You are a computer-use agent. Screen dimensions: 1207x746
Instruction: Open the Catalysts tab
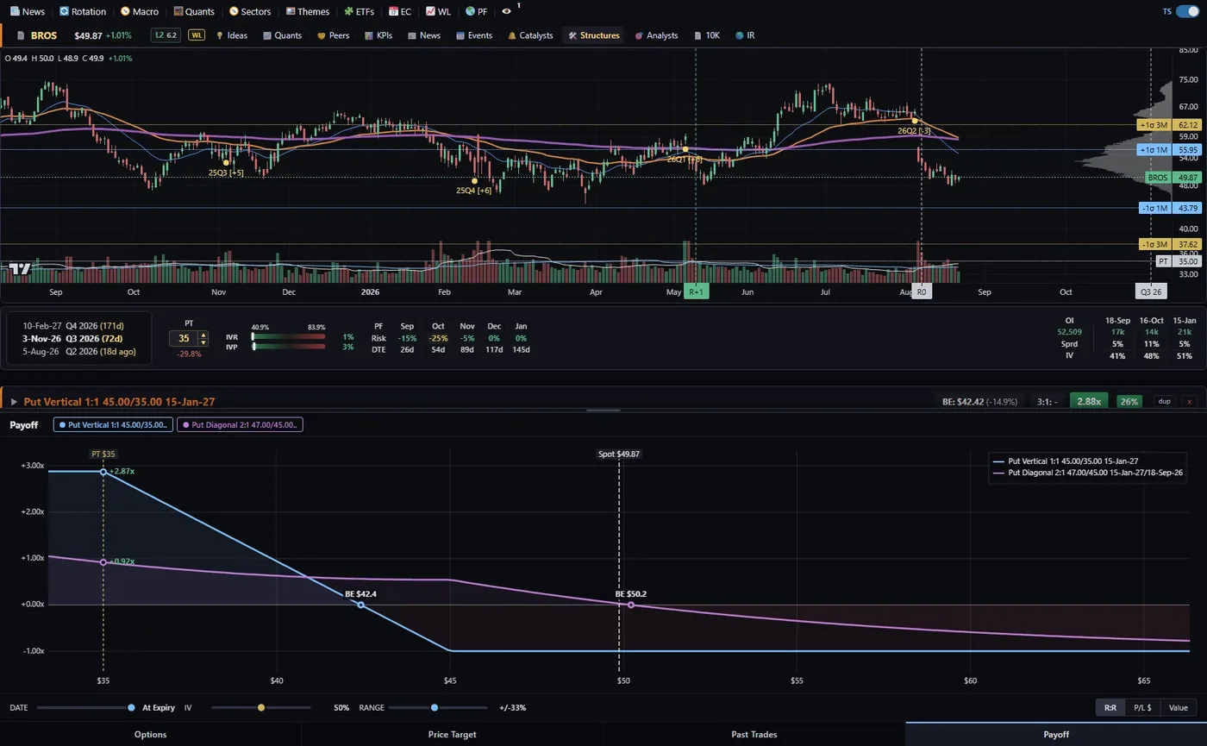coord(530,35)
